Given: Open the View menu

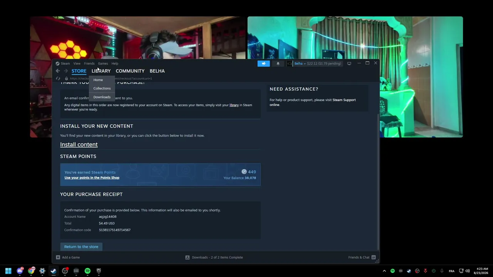Looking at the screenshot, I should (77, 63).
